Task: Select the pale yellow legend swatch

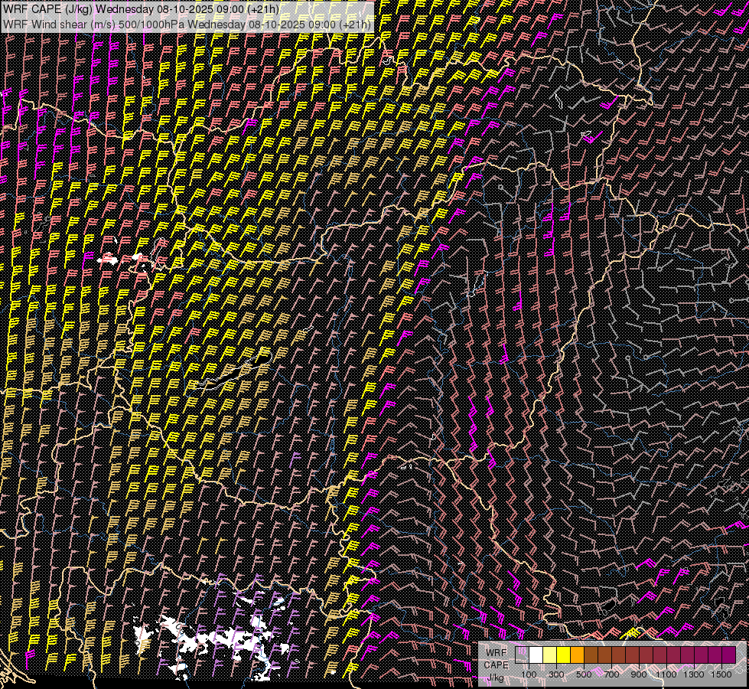Action: point(550,655)
